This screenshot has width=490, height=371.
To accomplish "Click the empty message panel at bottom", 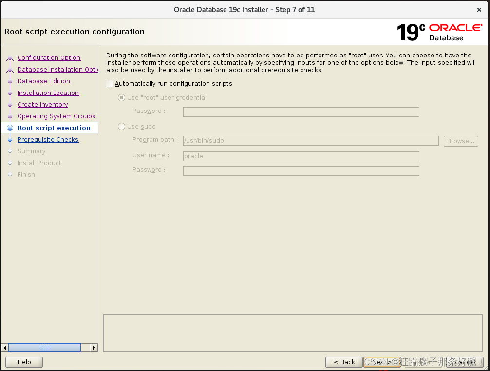I will tap(293, 333).
